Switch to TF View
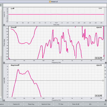 (x=61, y=104)
